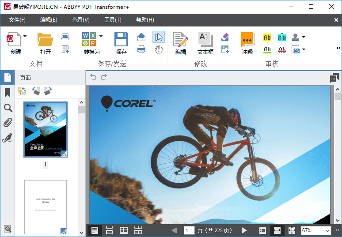Select page 1 thumbnail
The height and width of the screenshot is (237, 342).
[x=46, y=129]
